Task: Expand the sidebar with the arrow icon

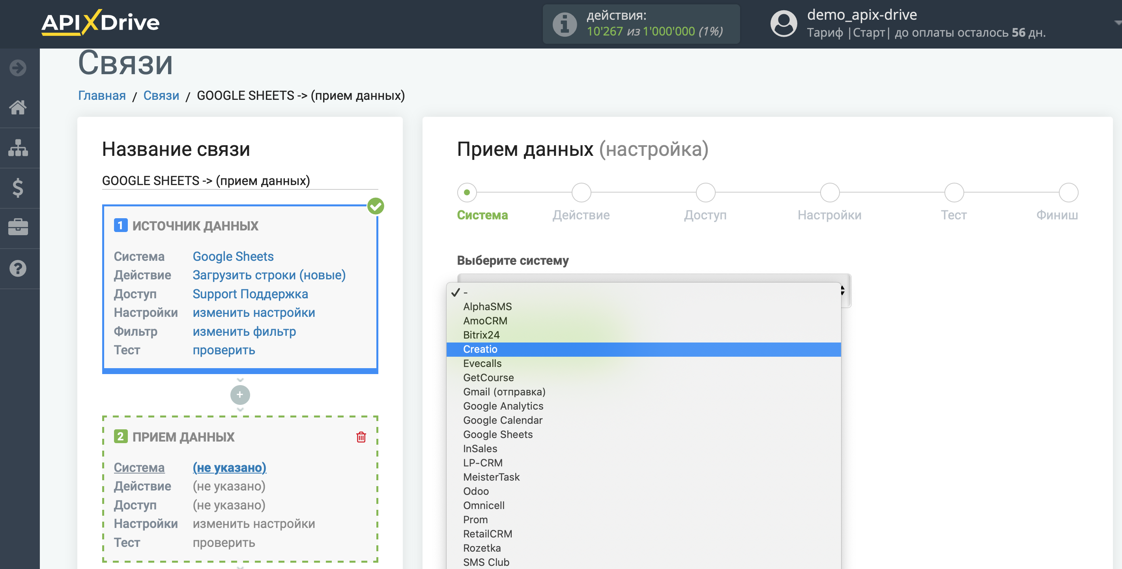Action: (x=18, y=67)
